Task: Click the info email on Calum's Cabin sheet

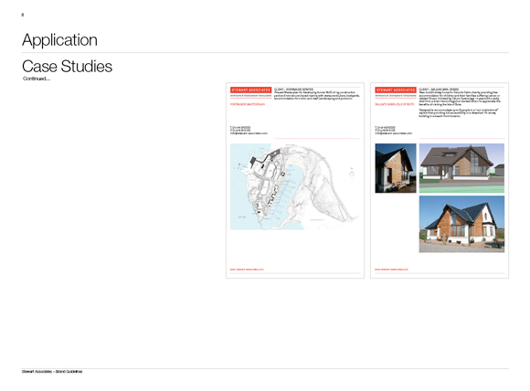Action: pos(394,133)
